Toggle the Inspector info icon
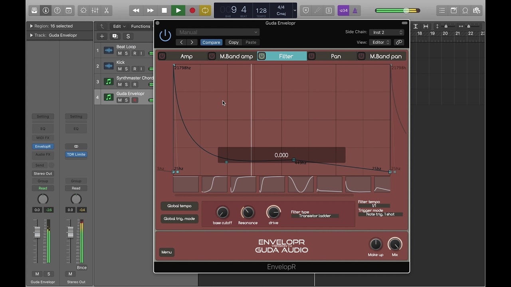This screenshot has height=287, width=511. [46, 10]
